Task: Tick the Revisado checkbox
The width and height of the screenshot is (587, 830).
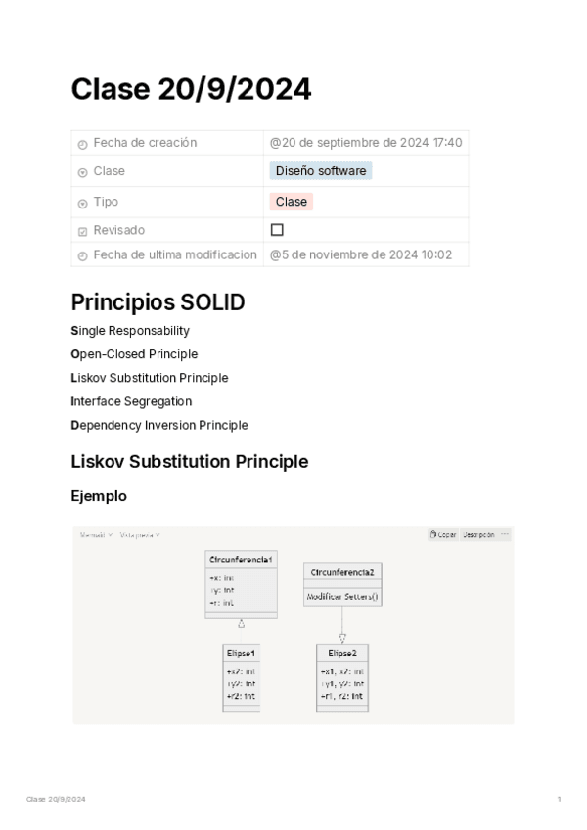Action: click(x=277, y=230)
